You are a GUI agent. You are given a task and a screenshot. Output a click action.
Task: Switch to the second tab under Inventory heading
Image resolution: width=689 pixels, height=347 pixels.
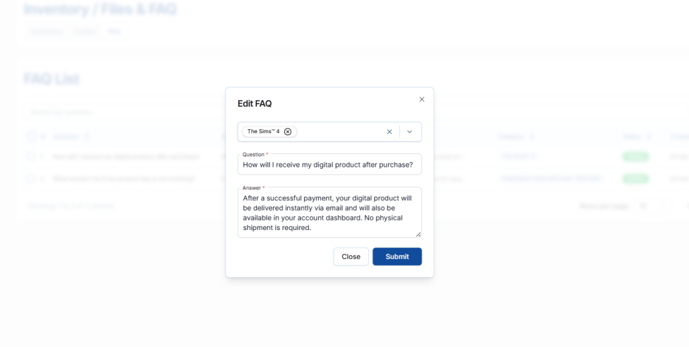pos(85,32)
